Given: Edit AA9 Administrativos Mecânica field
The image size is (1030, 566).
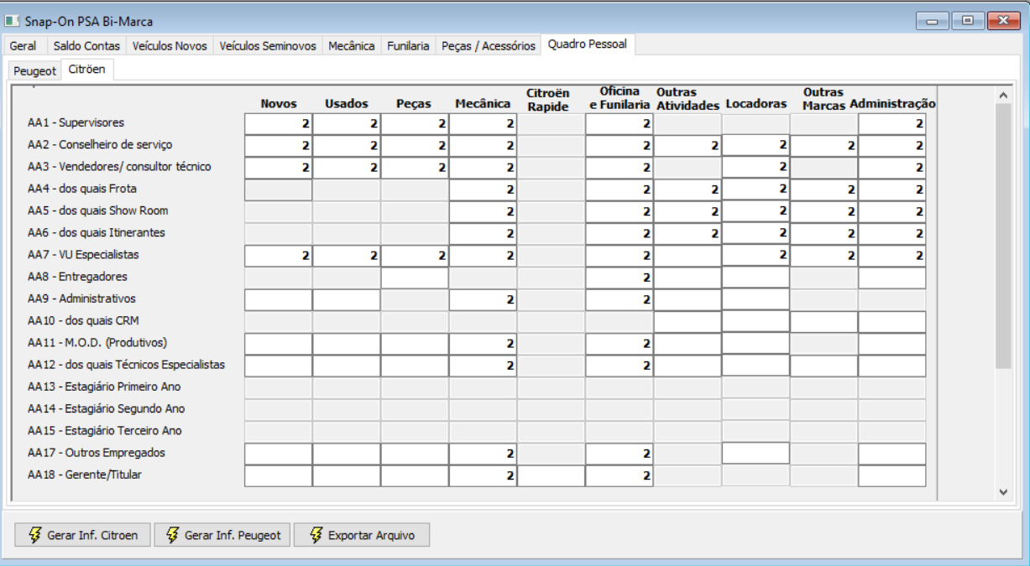Looking at the screenshot, I should (x=483, y=299).
